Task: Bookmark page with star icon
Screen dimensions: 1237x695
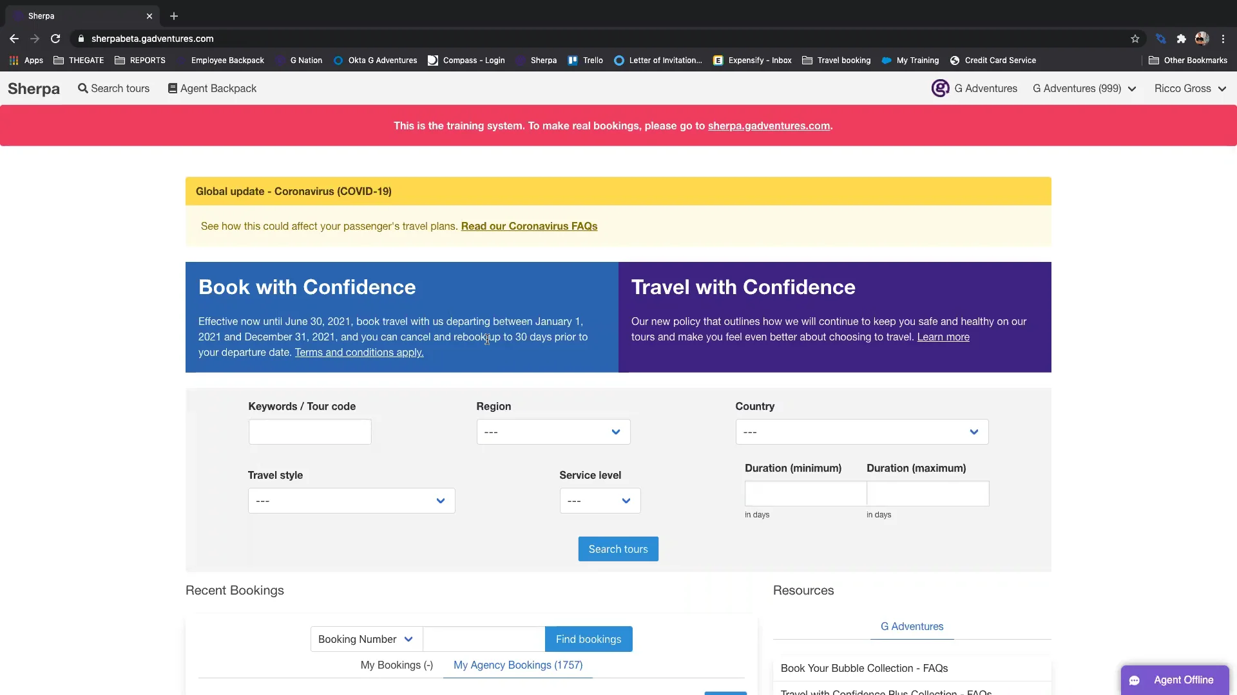Action: point(1135,39)
